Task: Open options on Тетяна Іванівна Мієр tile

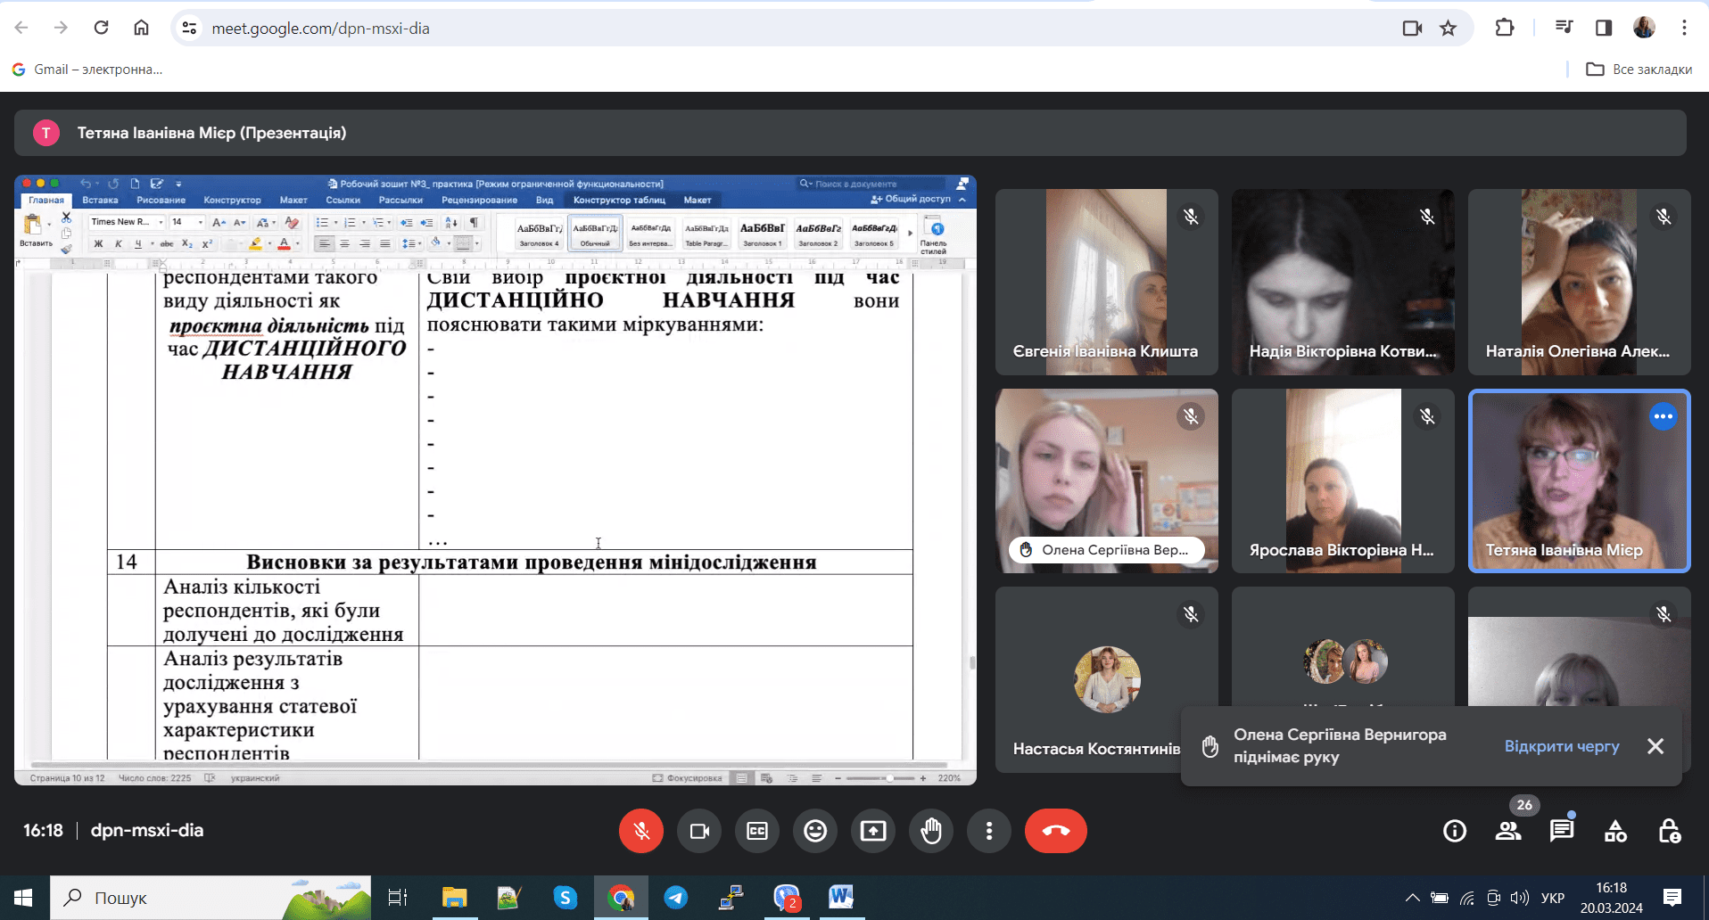Action: [x=1663, y=416]
